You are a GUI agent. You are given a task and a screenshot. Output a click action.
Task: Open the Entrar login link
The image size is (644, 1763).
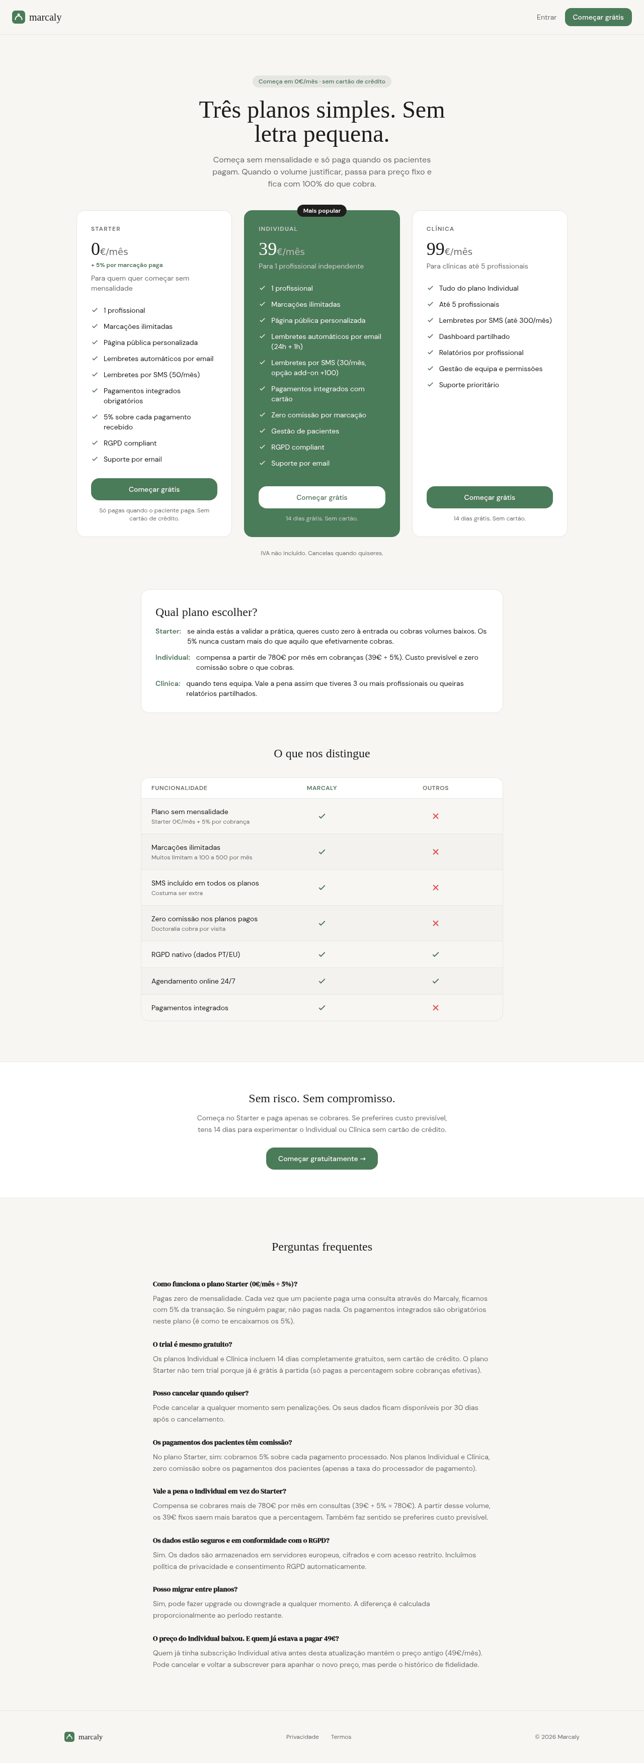tap(546, 17)
